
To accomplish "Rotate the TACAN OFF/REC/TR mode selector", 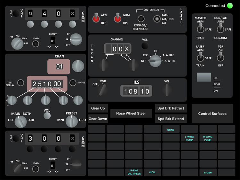I will pyautogui.click(x=155, y=61).
